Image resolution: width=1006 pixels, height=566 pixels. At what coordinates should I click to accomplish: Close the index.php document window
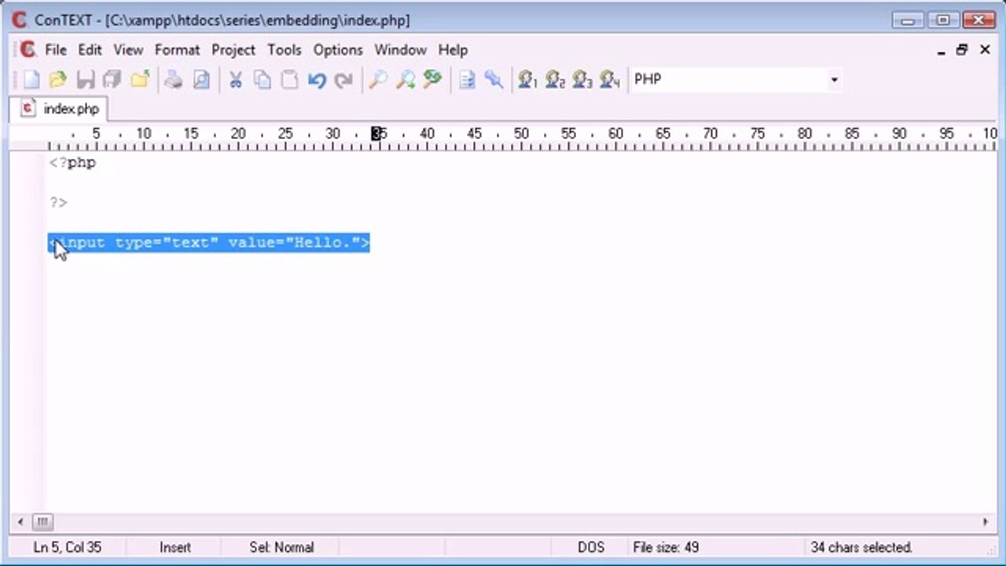click(x=985, y=50)
